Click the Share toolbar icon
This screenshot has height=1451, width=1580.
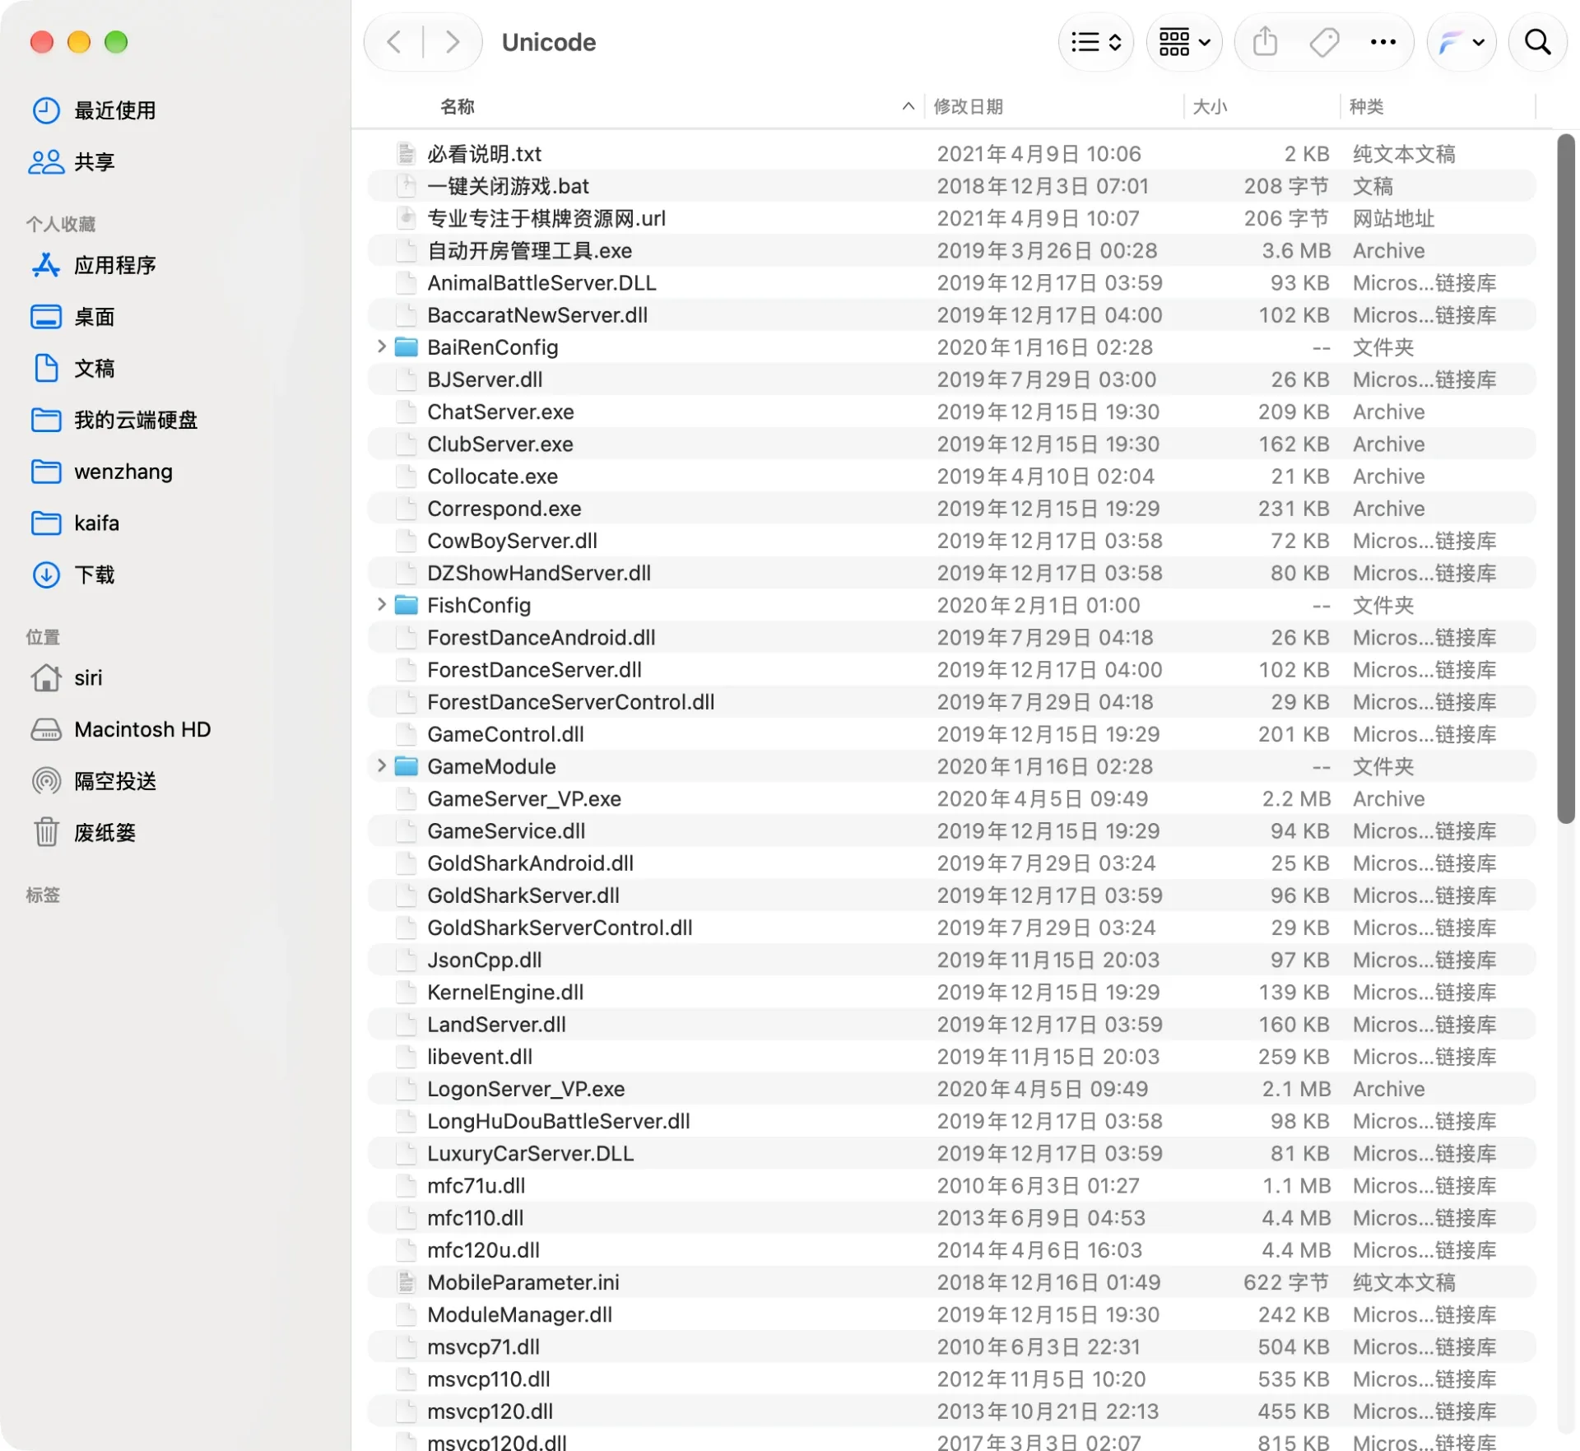point(1265,42)
